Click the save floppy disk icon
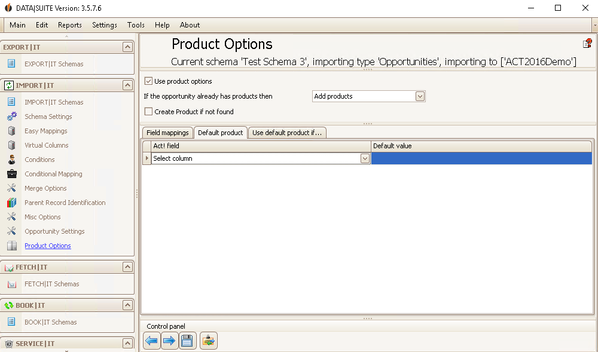 click(x=187, y=341)
